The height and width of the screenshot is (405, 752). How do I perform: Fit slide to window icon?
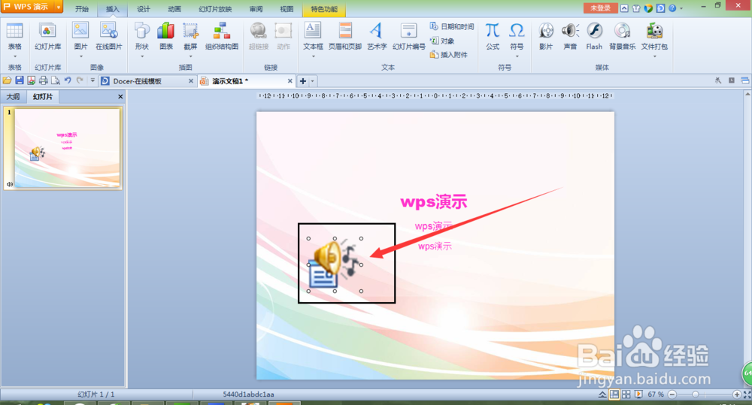pos(747,394)
